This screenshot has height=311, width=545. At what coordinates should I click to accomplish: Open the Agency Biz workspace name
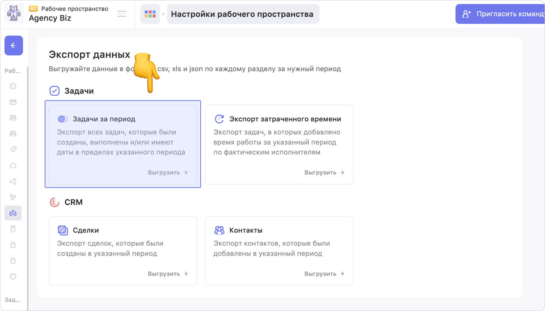click(x=50, y=18)
